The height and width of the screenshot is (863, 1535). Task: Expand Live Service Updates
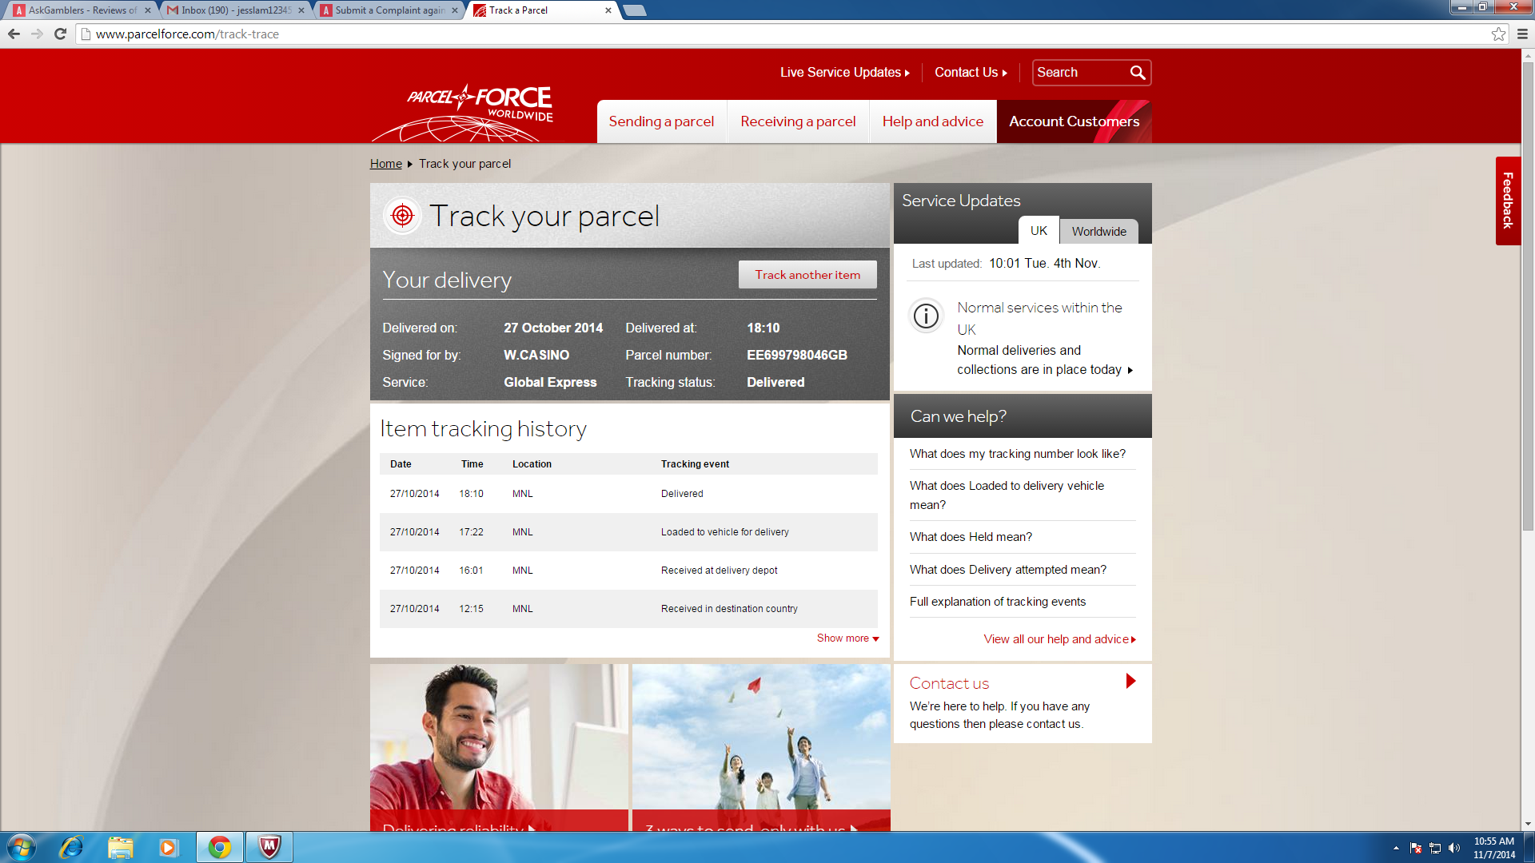[x=845, y=73]
